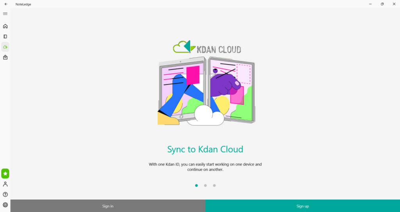Open the help question mark icon
Screen dimensions: 400x212
click(5, 194)
